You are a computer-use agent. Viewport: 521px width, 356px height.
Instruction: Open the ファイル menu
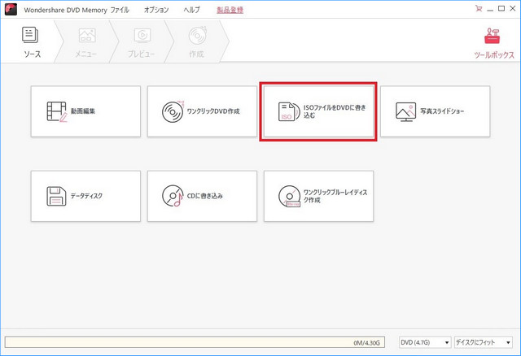120,10
